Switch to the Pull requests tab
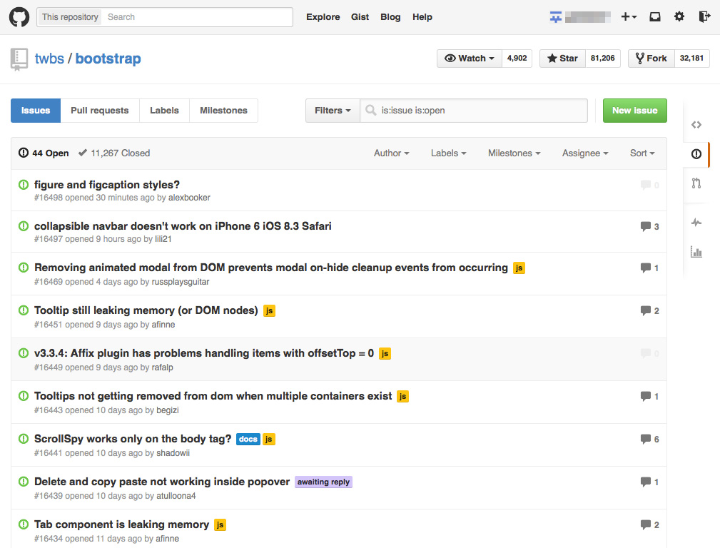Screen dimensions: 720x548 coord(99,111)
